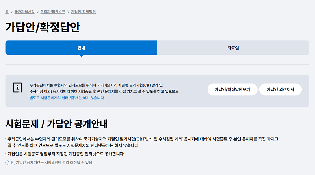Viewport: 315px width, 175px height.
Task: Click the 가답안/확정답안보기 button
Action: pos(232,89)
